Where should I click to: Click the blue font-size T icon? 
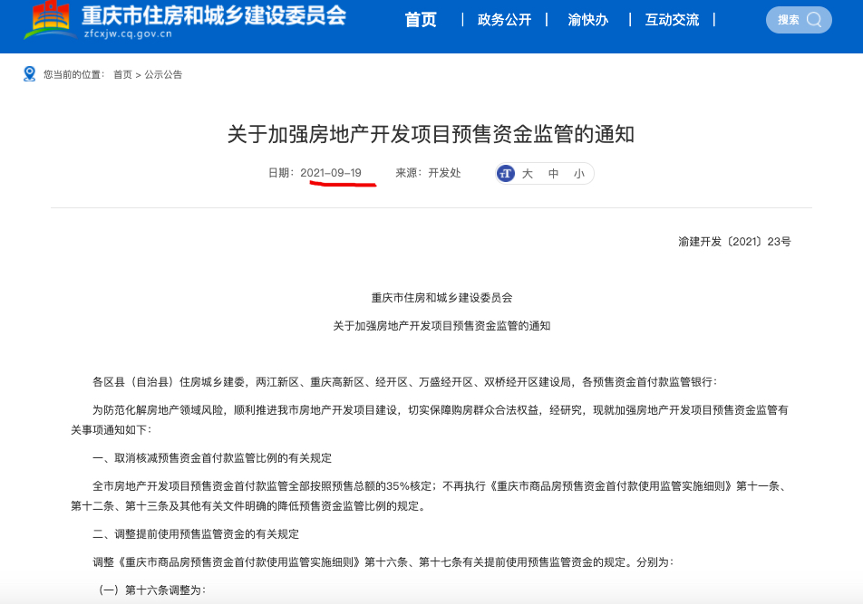(506, 174)
